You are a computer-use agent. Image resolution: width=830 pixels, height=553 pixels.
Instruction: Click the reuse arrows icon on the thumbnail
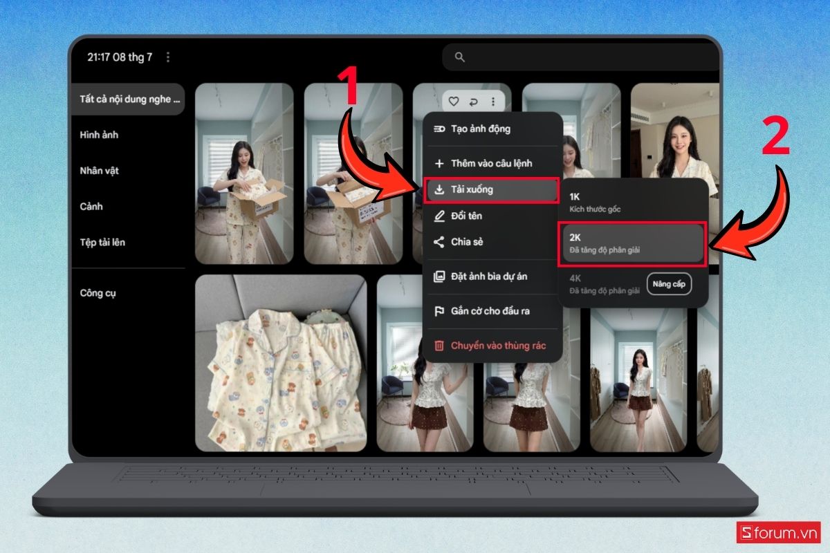click(x=473, y=102)
